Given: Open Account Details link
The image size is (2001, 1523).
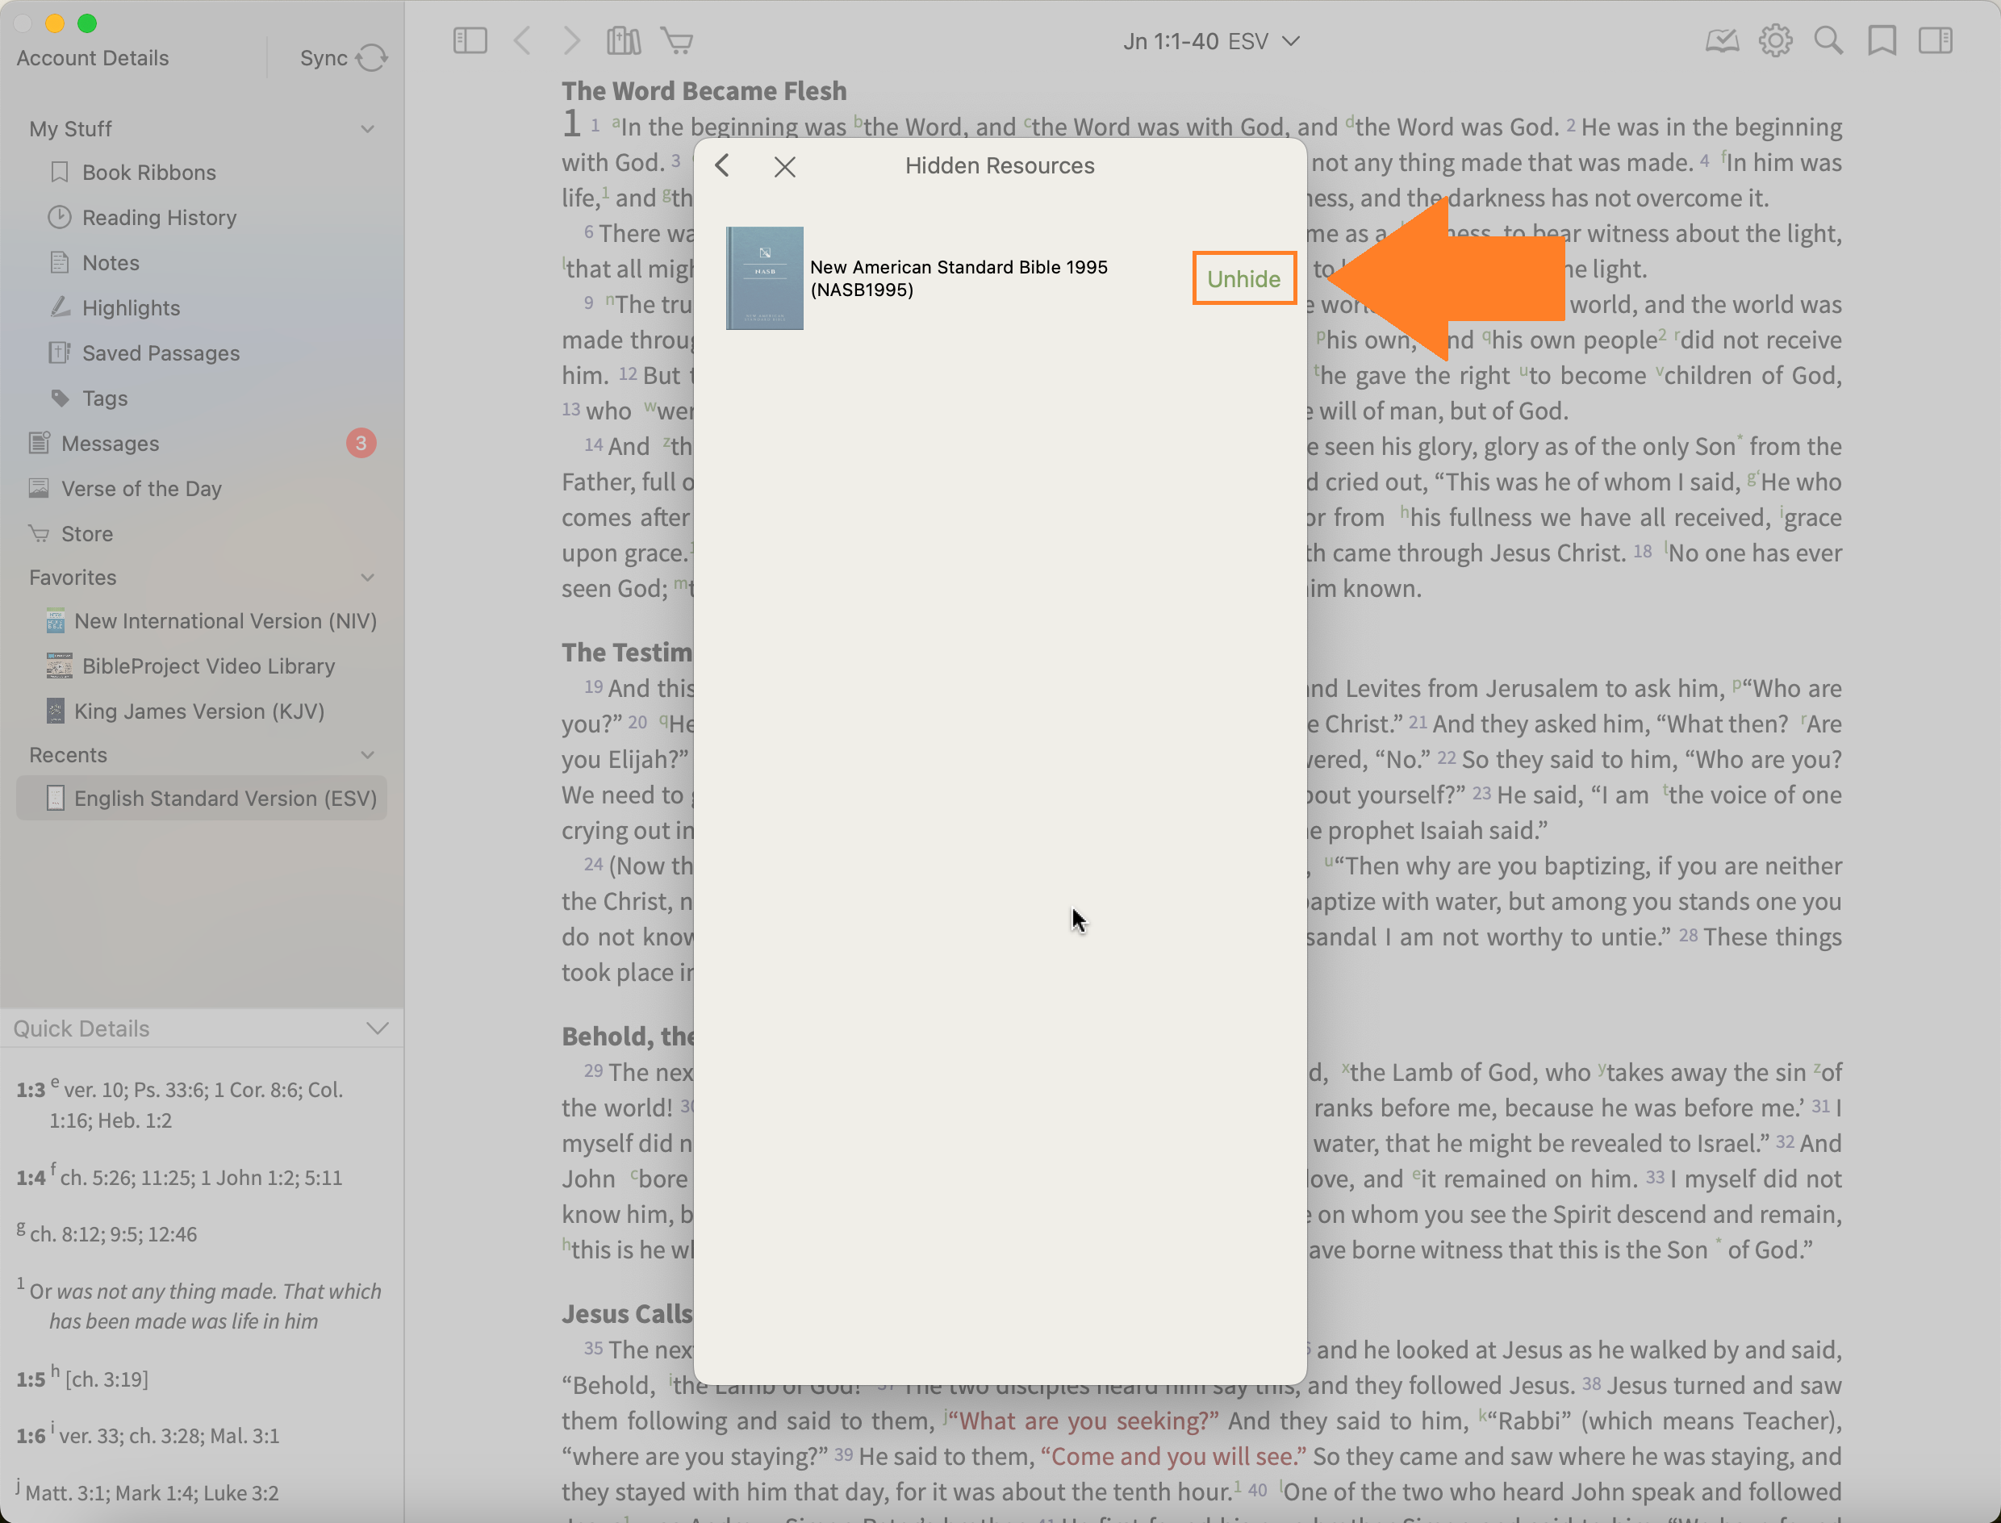Looking at the screenshot, I should 93,58.
